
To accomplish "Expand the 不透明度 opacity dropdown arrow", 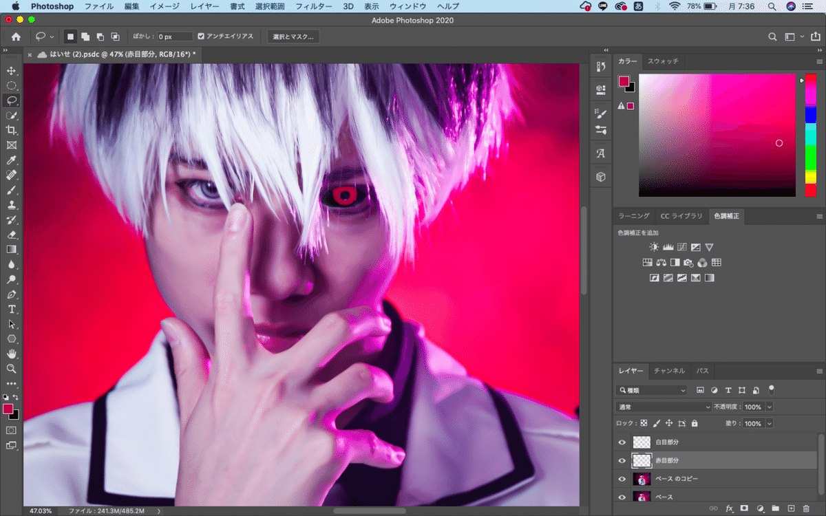I will pyautogui.click(x=770, y=407).
